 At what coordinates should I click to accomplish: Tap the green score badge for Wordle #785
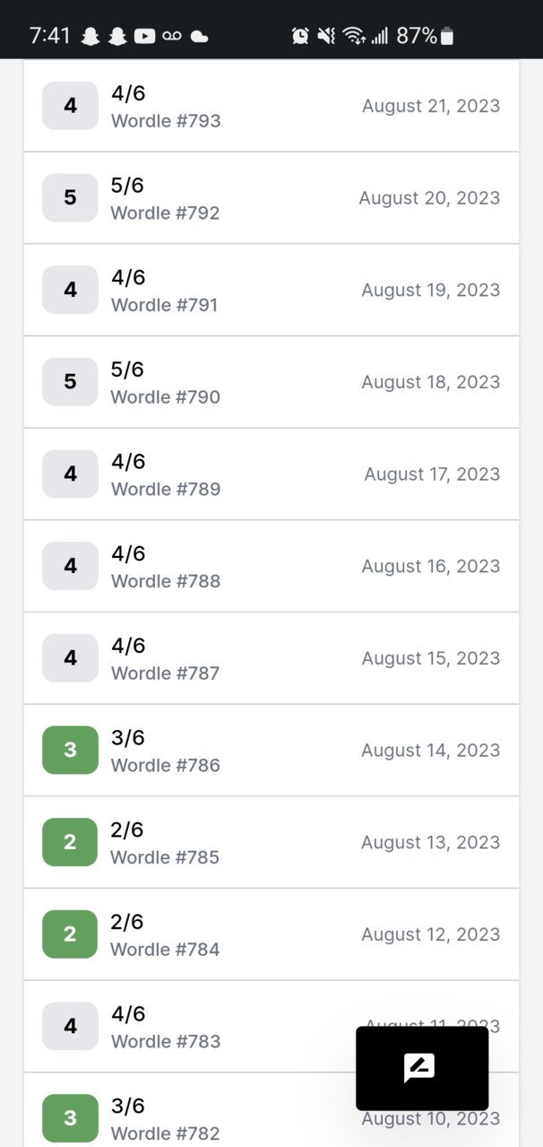[x=70, y=842]
